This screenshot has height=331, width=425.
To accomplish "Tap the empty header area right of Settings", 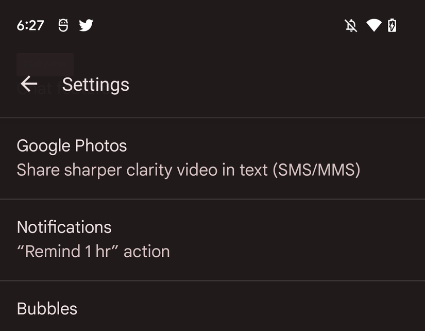I will (x=283, y=85).
